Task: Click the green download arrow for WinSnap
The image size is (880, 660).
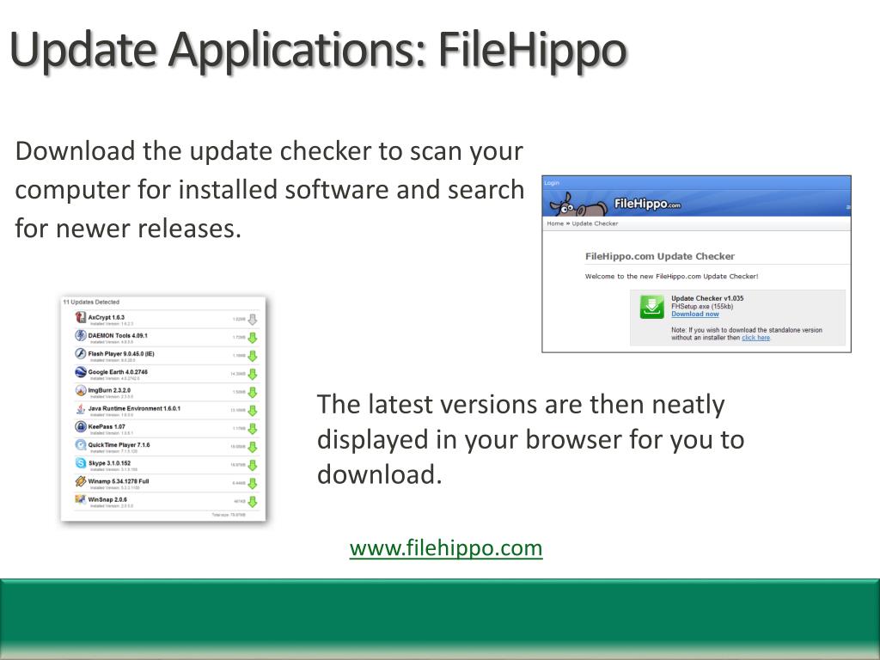Action: coord(253,502)
